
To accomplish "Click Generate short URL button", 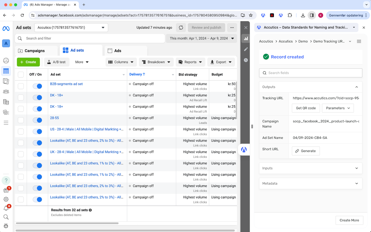I will (x=305, y=151).
